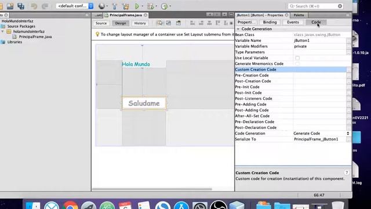
Task: Activate Selection Mode in the designer toolbar
Action: coord(160,23)
